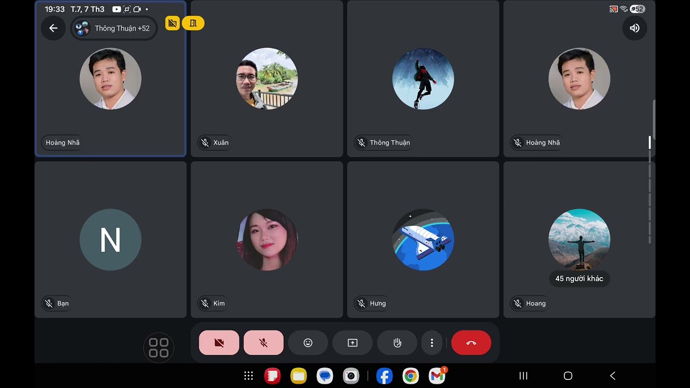Click the muted Hoàng Nhã name label
This screenshot has width=690, height=388.
(536, 143)
